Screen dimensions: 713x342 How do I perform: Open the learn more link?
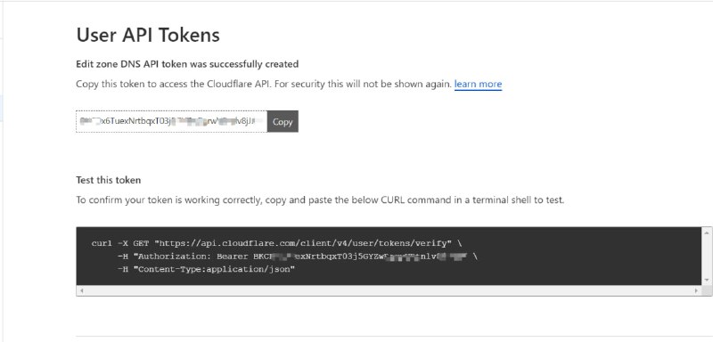[478, 84]
